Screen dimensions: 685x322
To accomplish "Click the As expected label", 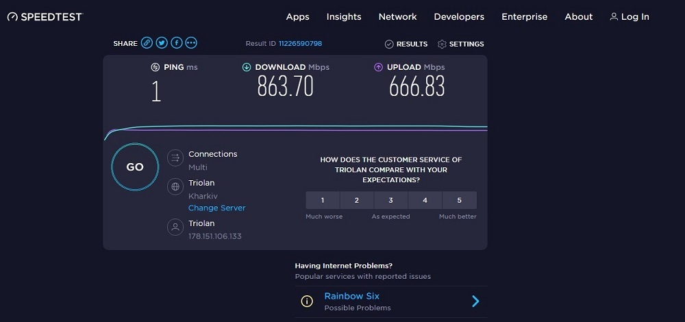I will [x=390, y=216].
